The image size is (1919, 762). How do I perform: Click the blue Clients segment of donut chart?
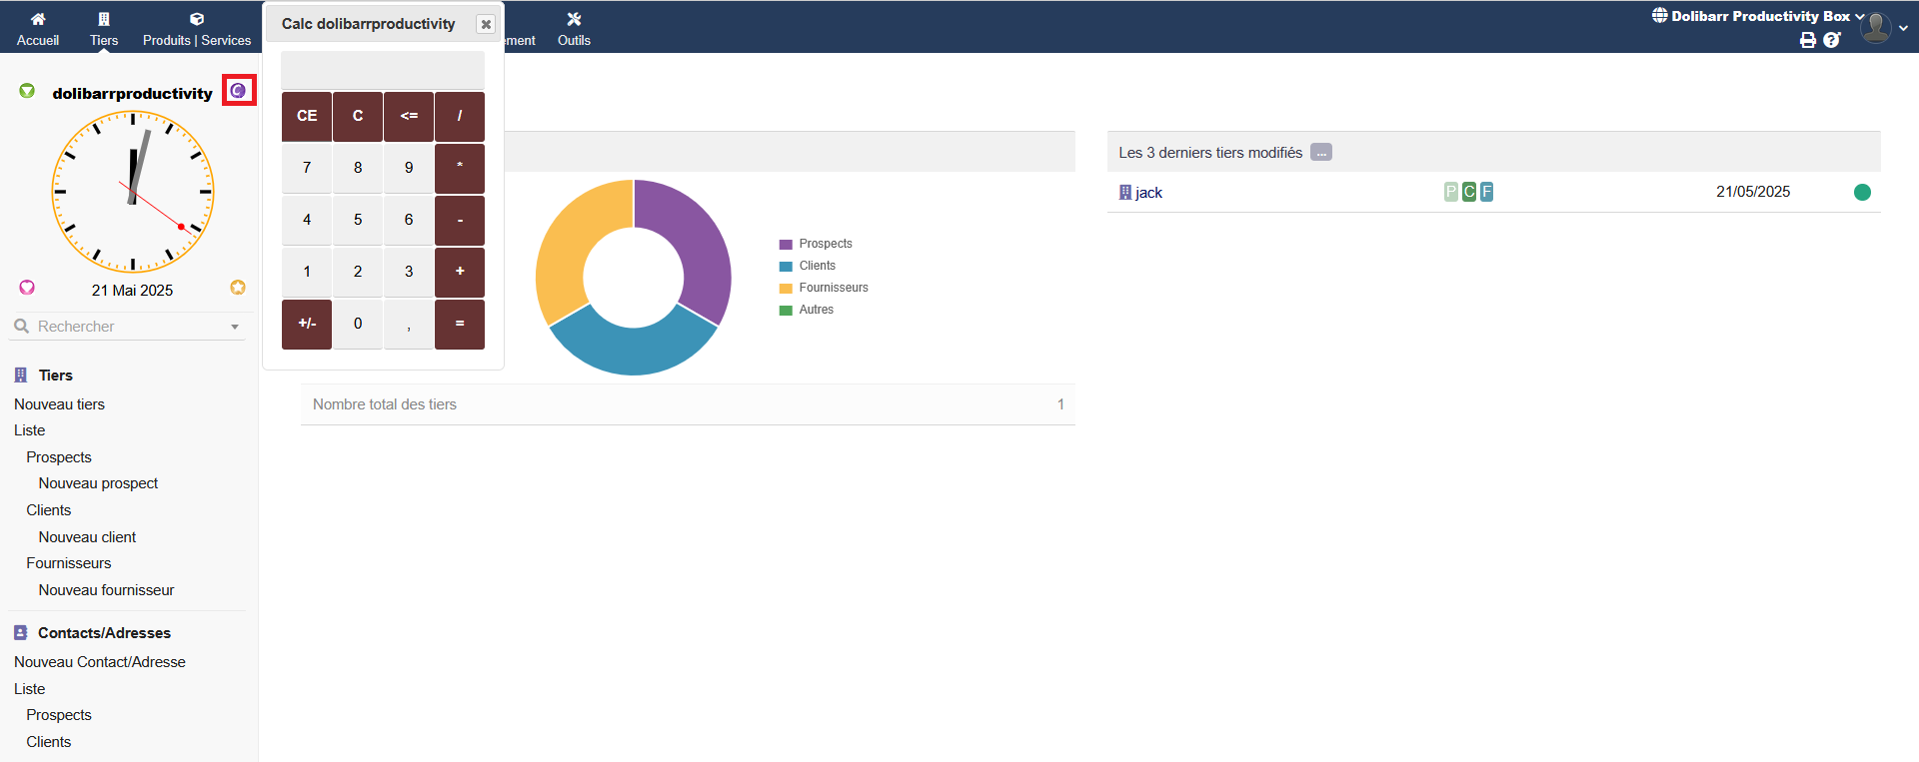click(x=632, y=351)
